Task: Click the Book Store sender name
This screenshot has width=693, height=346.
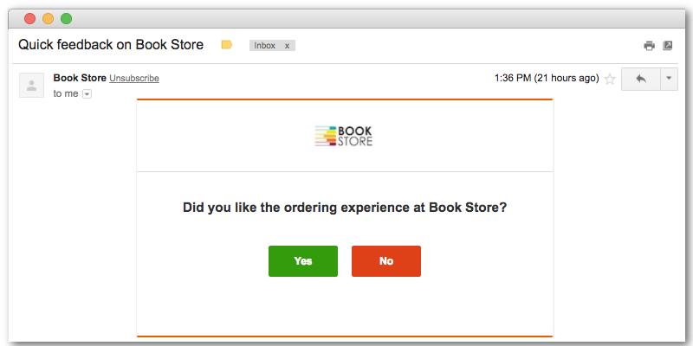Action: click(x=80, y=78)
